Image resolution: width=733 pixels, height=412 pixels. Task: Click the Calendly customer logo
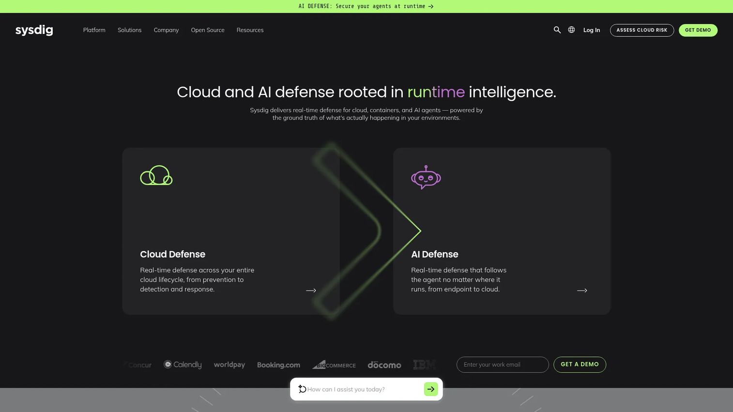[x=183, y=365]
